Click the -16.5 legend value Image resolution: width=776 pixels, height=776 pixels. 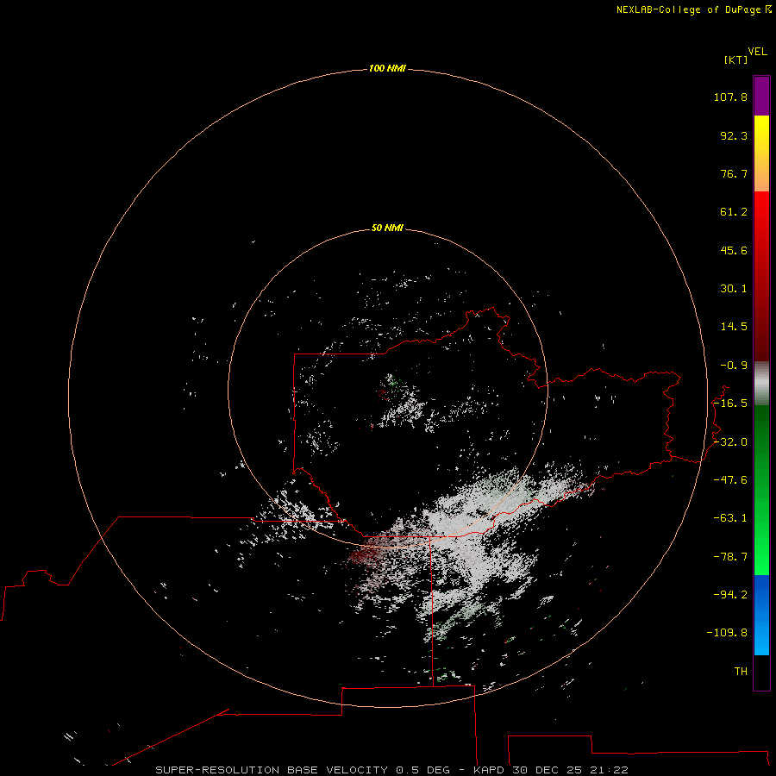point(730,404)
